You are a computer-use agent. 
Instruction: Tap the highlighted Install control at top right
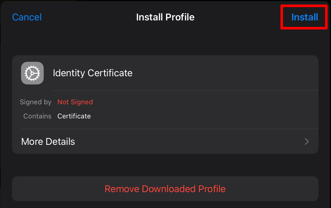click(x=304, y=17)
